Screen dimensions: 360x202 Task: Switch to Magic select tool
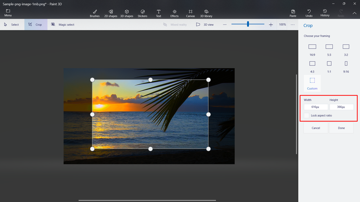63,25
